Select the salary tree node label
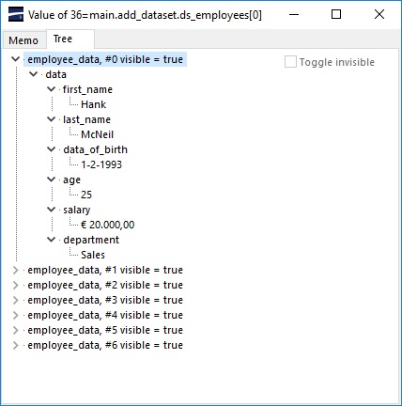This screenshot has width=402, height=406. [77, 210]
